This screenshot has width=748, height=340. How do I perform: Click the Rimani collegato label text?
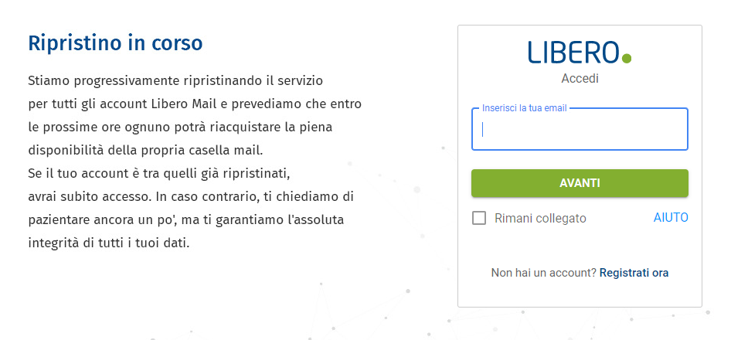540,218
